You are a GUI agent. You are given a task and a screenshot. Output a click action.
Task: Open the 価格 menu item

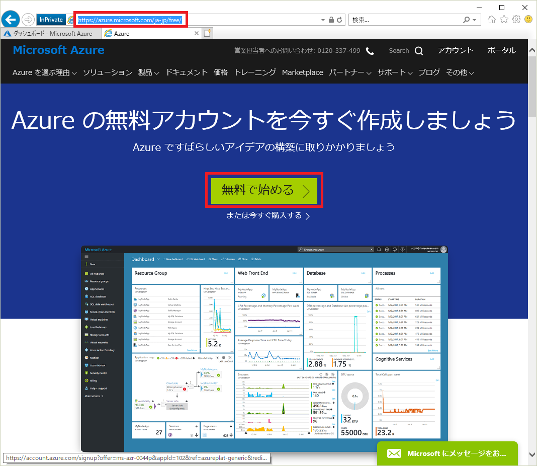tap(221, 72)
